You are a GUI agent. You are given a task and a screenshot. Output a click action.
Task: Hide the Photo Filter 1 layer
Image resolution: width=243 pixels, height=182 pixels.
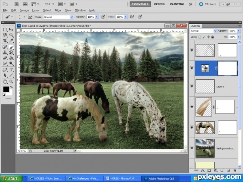tap(192, 68)
